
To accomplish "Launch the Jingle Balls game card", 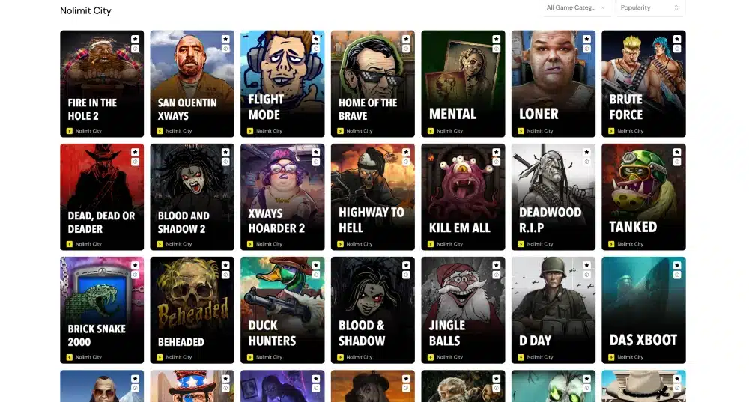I will click(463, 310).
